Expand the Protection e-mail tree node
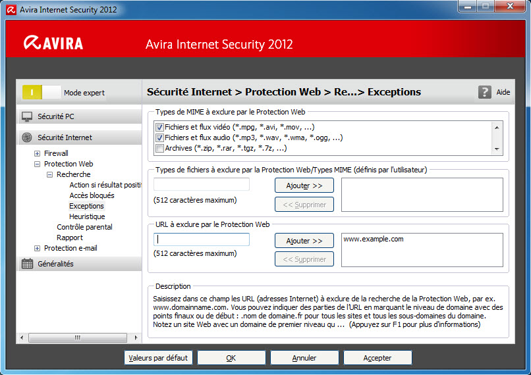 point(38,249)
